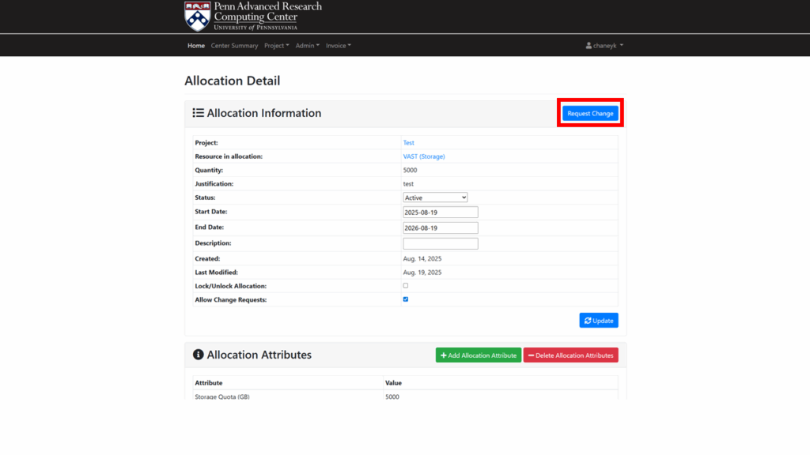
Task: Follow the Test project link
Action: click(409, 143)
